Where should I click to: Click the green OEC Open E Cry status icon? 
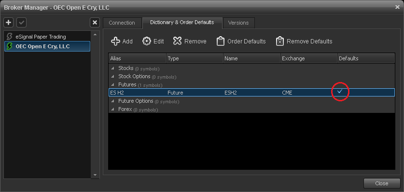click(x=10, y=47)
